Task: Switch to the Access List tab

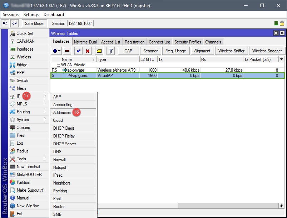Action: pyautogui.click(x=110, y=42)
